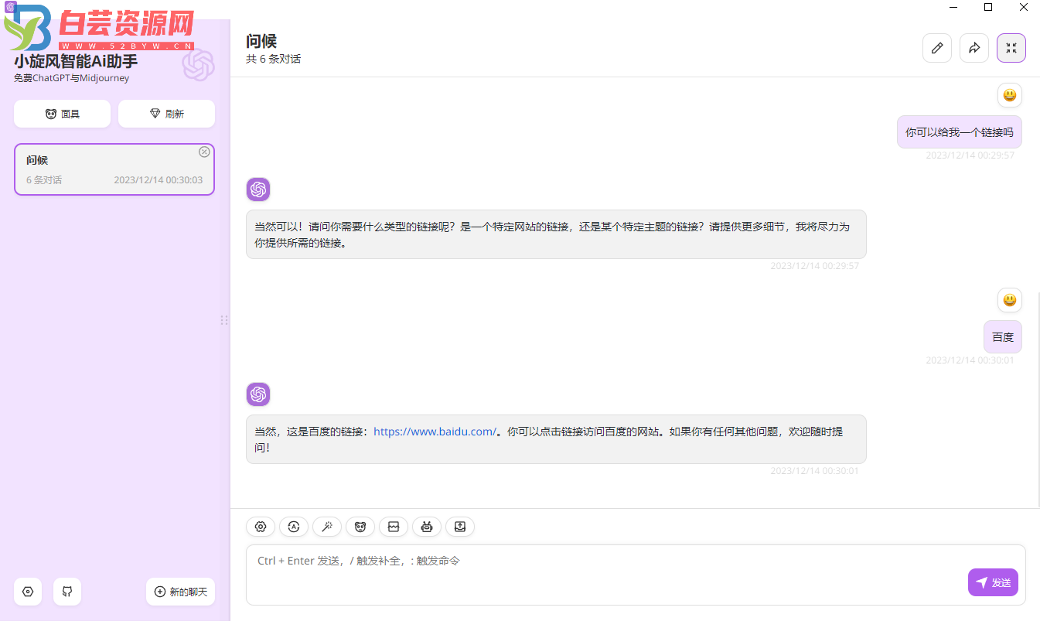The width and height of the screenshot is (1040, 621).
Task: Click the 小旋风智能Ai助手 app title
Action: (76, 61)
